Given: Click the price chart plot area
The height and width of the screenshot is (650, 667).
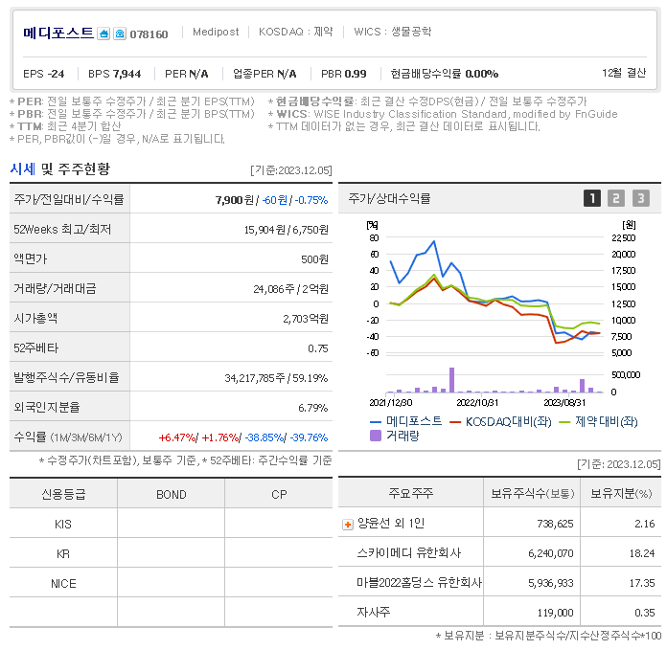Looking at the screenshot, I should [494, 295].
